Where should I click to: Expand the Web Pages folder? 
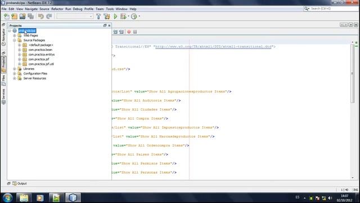[15, 36]
